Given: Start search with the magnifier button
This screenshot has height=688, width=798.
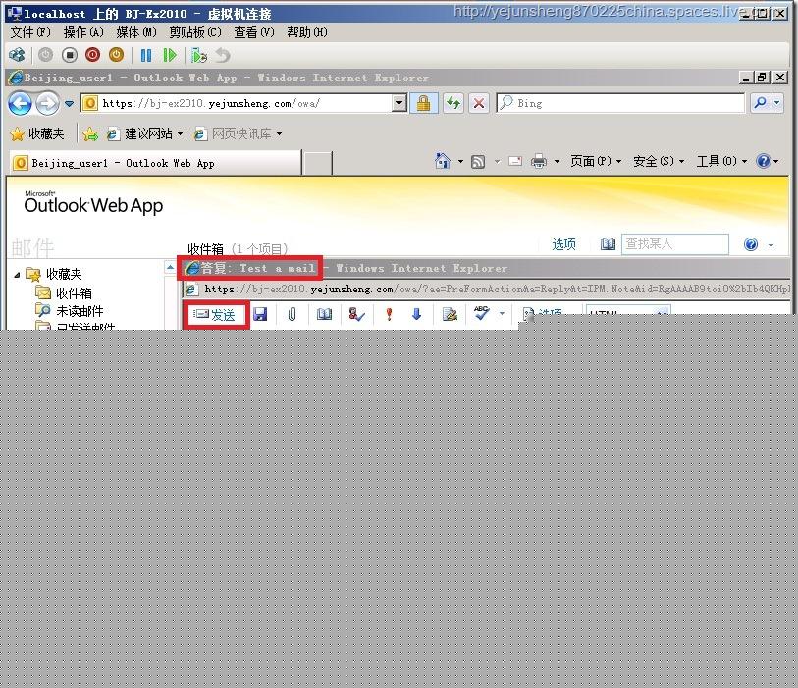Looking at the screenshot, I should pyautogui.click(x=761, y=103).
